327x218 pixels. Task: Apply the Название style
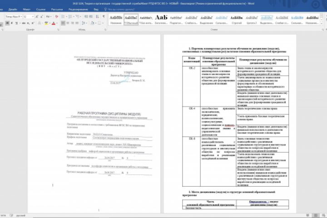click(116, 20)
